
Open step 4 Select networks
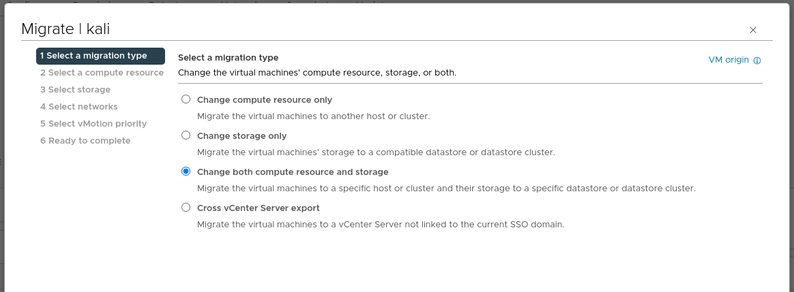tap(78, 107)
